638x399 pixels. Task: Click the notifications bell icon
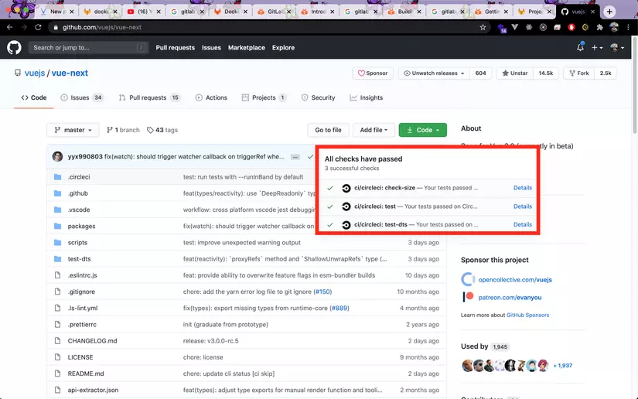pyautogui.click(x=580, y=47)
